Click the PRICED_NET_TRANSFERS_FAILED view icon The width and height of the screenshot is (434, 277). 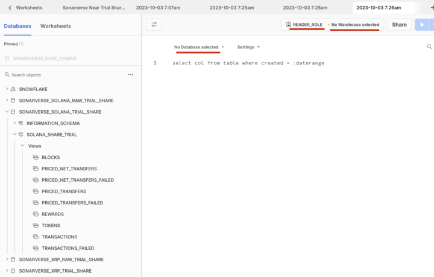coord(36,179)
